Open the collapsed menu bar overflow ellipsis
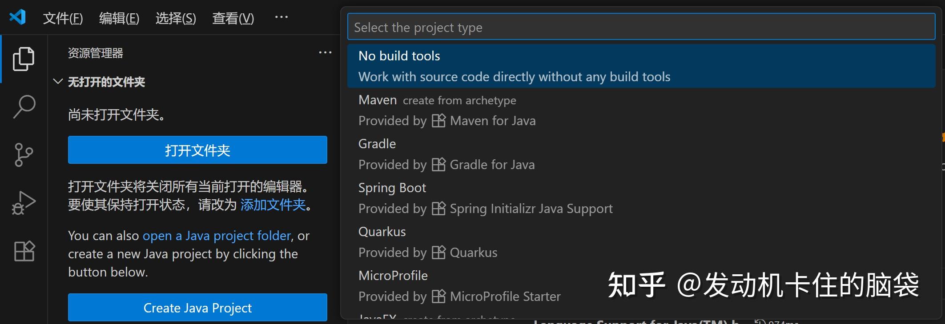The height and width of the screenshot is (324, 945). coord(281,17)
